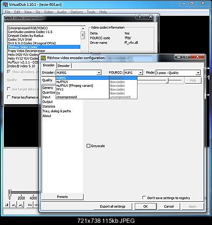Switch to the Encoder tab

click(x=49, y=65)
